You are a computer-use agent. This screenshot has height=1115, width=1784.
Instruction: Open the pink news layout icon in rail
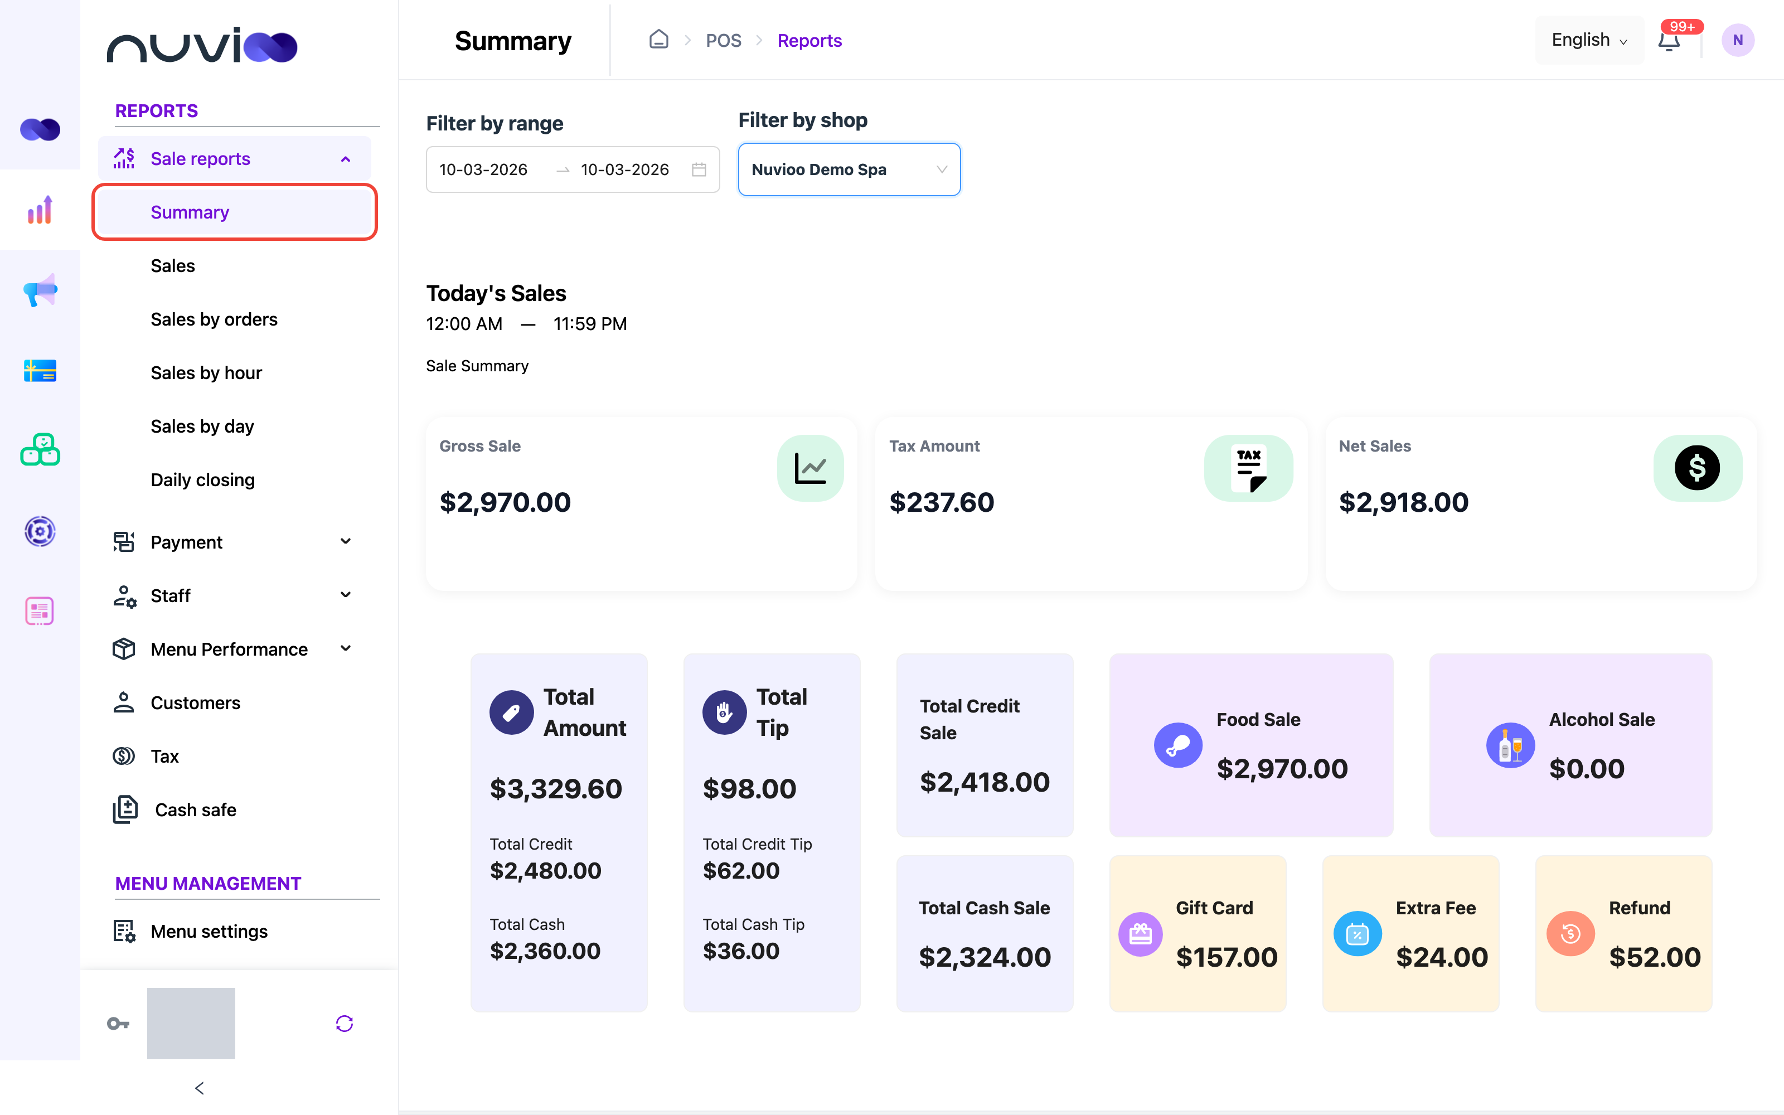(40, 610)
